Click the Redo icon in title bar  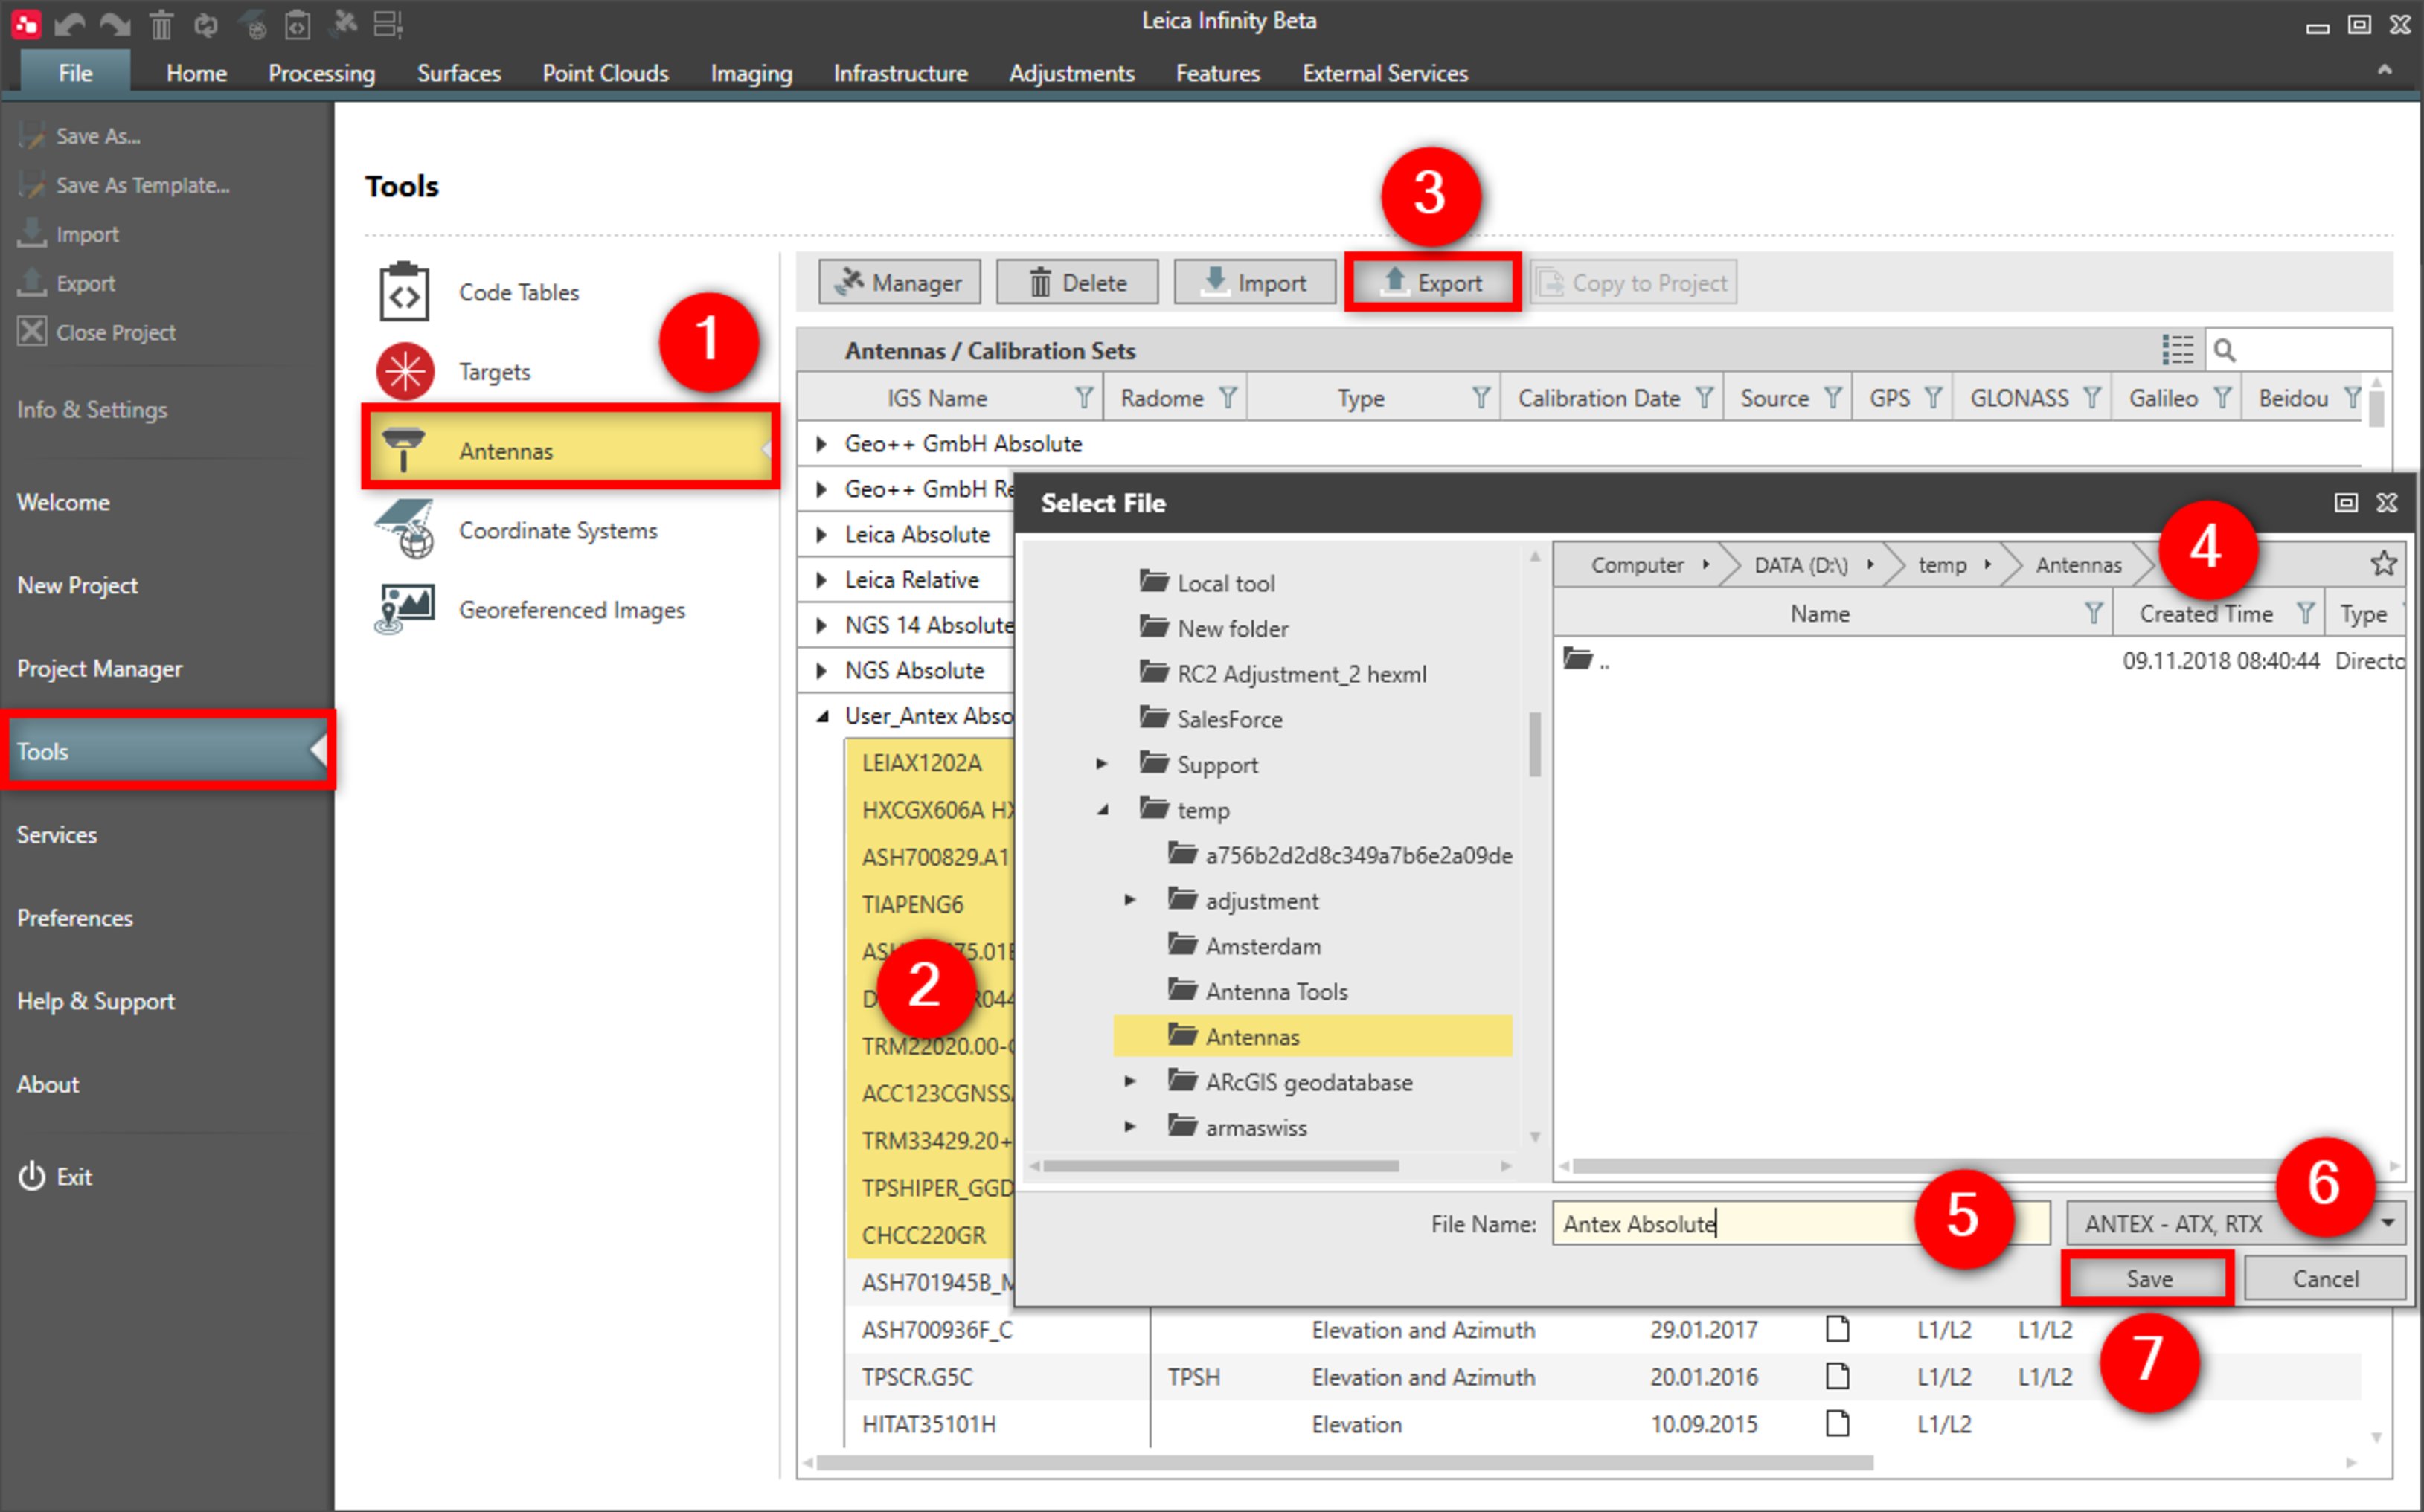115,24
